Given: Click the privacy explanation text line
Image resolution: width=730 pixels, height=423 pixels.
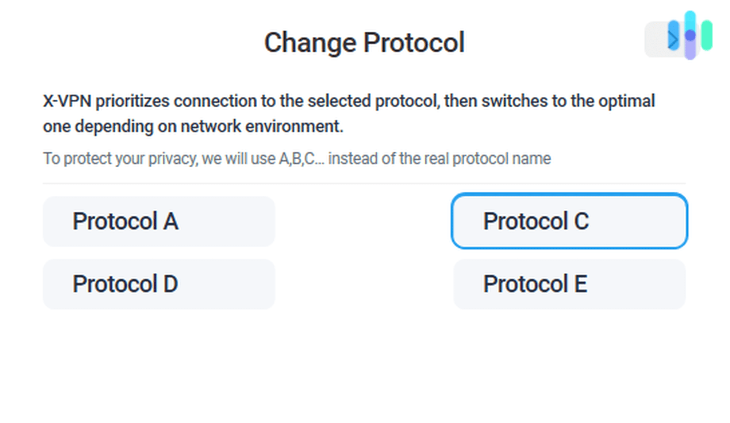Looking at the screenshot, I should [297, 158].
